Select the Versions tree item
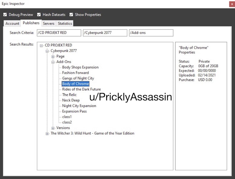Image resolution: width=235 pixels, height=179 pixels. (x=63, y=128)
